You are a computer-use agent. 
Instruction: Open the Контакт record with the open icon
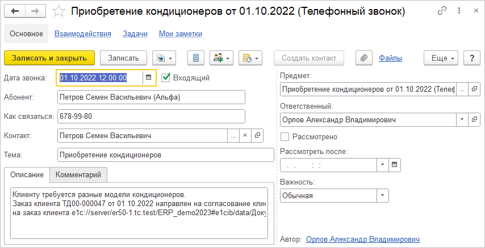[x=258, y=135]
